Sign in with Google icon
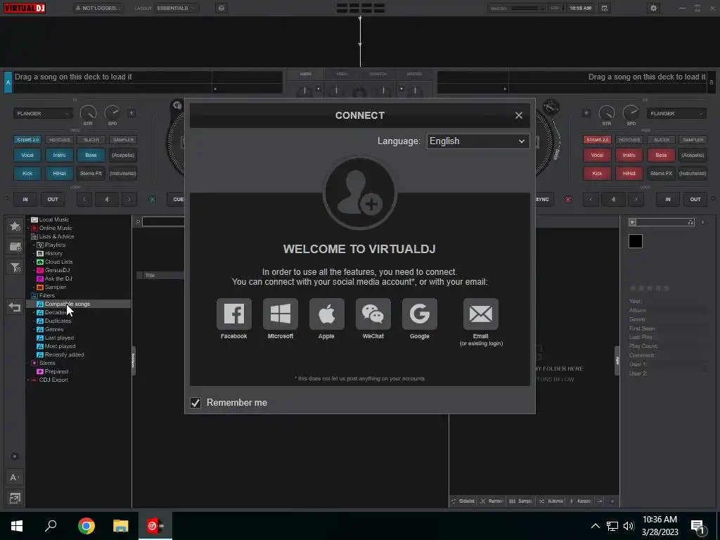 [420, 314]
